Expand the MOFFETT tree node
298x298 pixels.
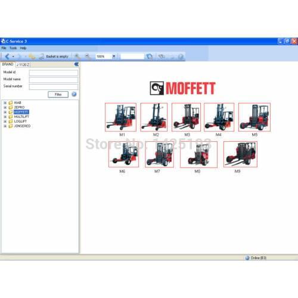[5, 112]
